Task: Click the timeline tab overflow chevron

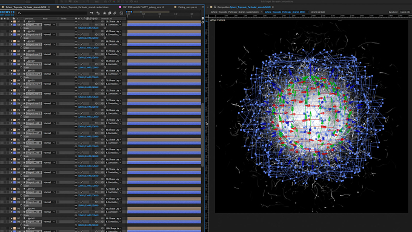Action: click(x=202, y=7)
